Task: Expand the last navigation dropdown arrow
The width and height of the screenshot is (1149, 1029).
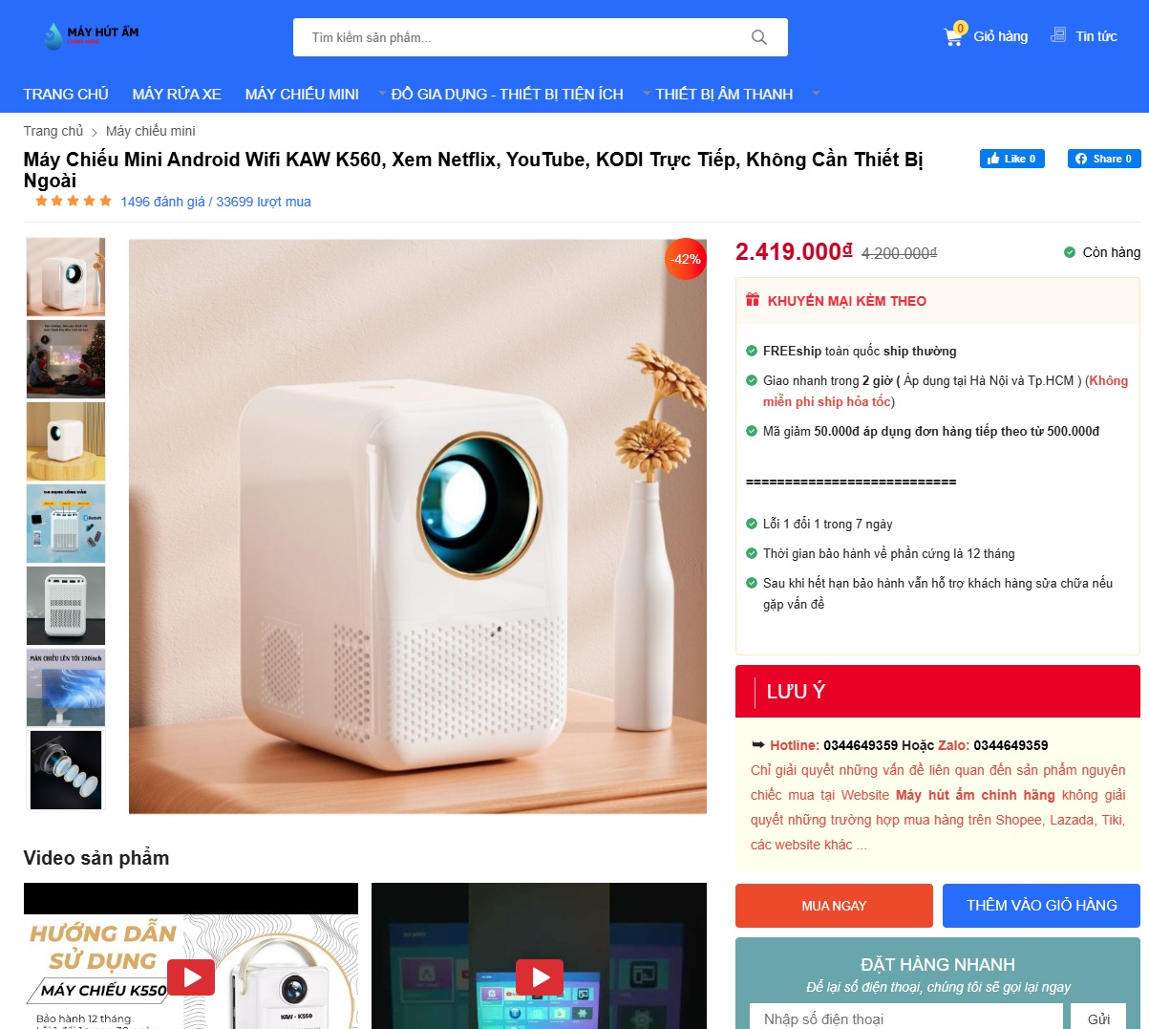Action: click(816, 94)
